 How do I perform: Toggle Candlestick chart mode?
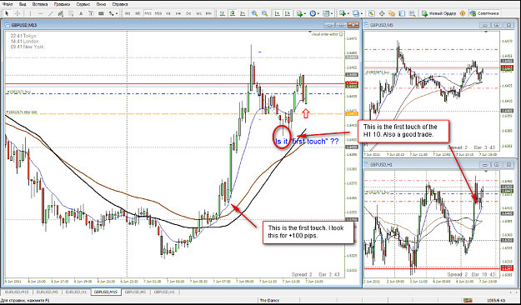coord(233,13)
